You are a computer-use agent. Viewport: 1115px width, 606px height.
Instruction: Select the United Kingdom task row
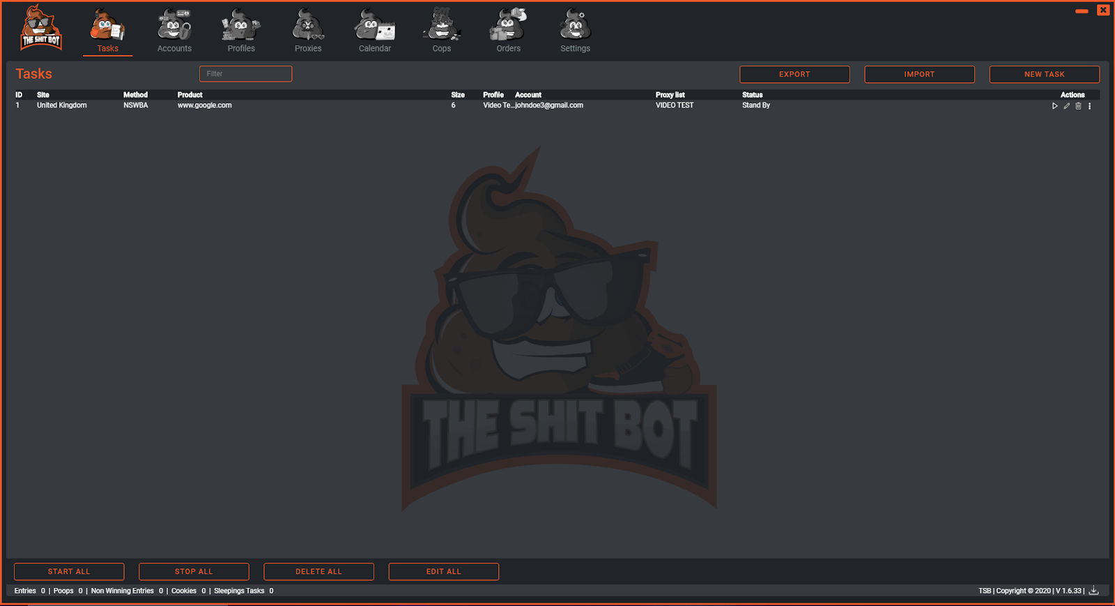pyautogui.click(x=62, y=105)
